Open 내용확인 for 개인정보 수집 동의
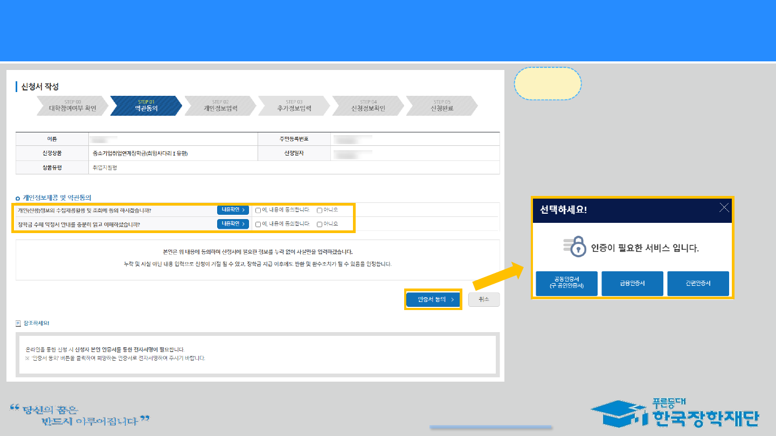 click(233, 210)
